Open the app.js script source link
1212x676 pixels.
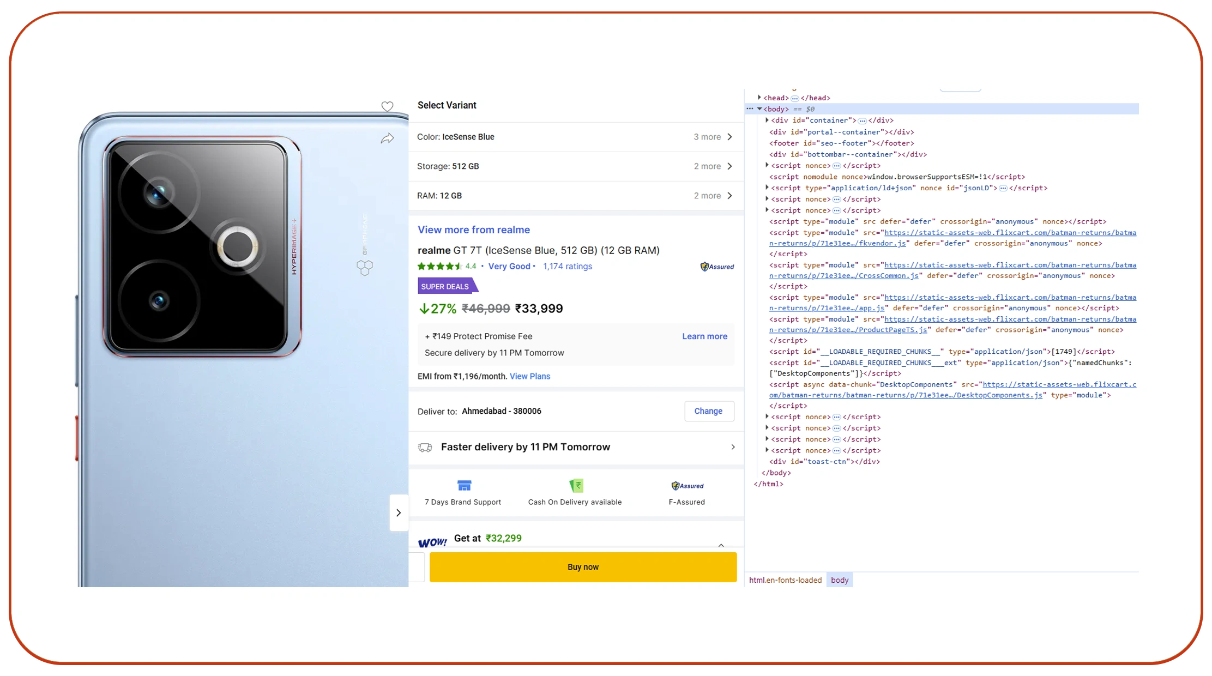(x=953, y=303)
